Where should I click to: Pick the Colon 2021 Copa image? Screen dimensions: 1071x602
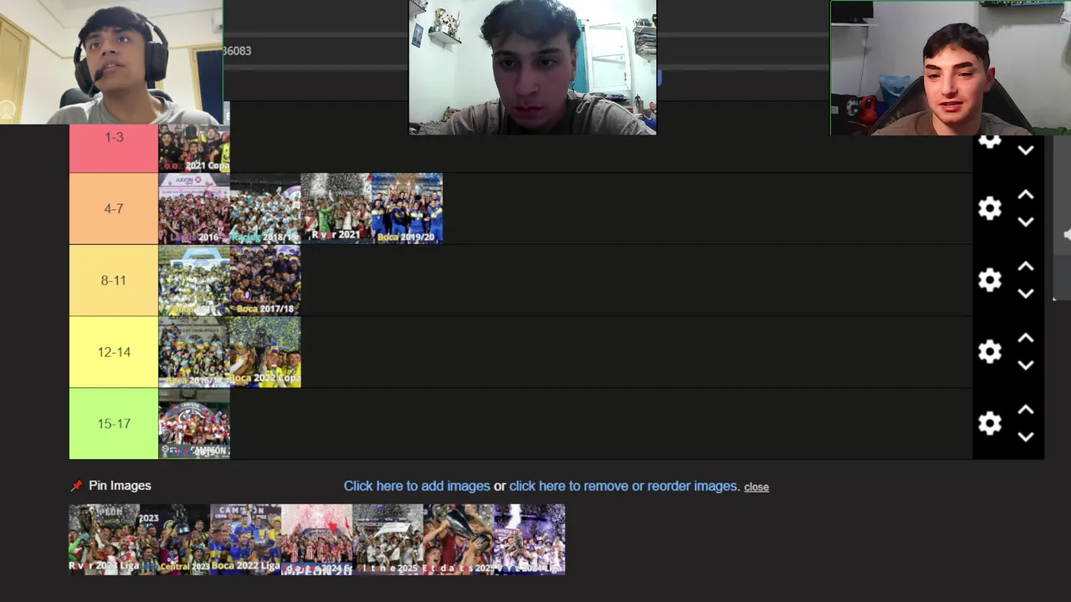tap(194, 148)
